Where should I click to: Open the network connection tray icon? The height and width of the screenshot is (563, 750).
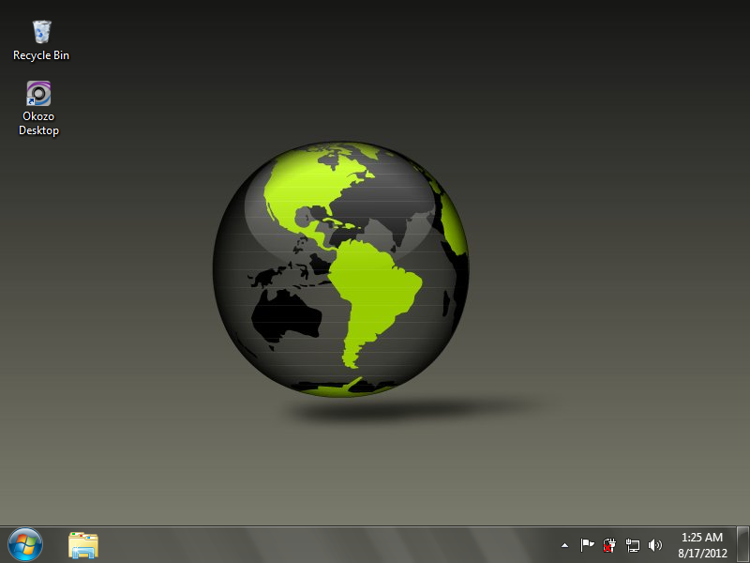click(632, 545)
